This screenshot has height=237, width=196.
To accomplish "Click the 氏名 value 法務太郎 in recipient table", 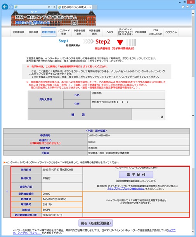I will point(97,93).
